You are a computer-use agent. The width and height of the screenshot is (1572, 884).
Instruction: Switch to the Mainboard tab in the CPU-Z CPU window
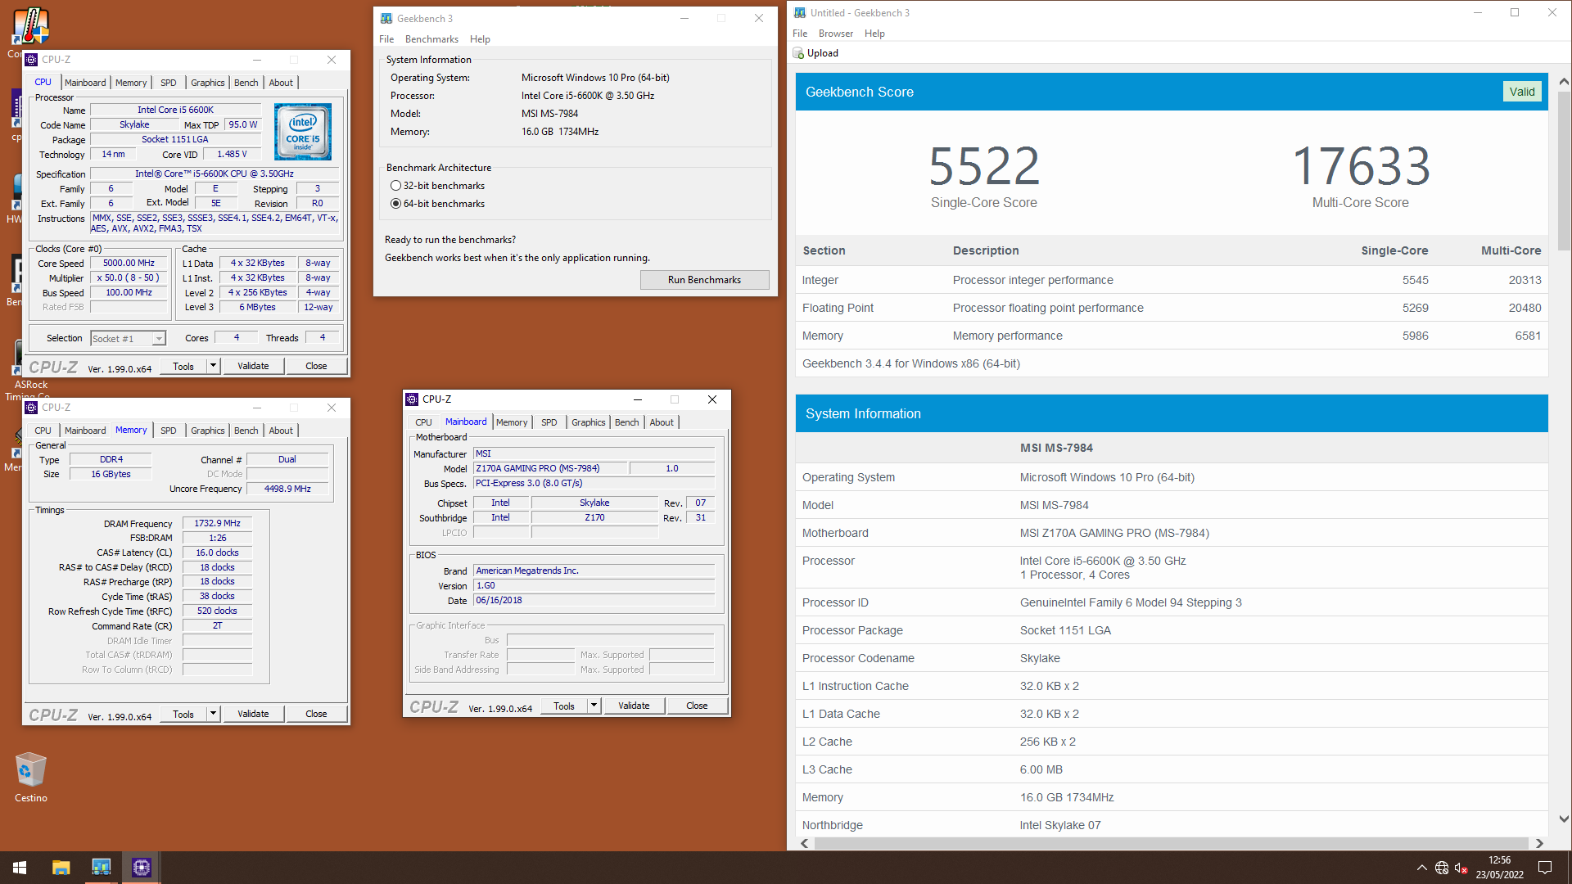(x=85, y=83)
